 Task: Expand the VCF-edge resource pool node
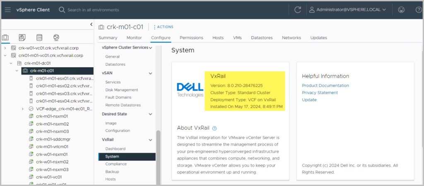(x=22, y=108)
